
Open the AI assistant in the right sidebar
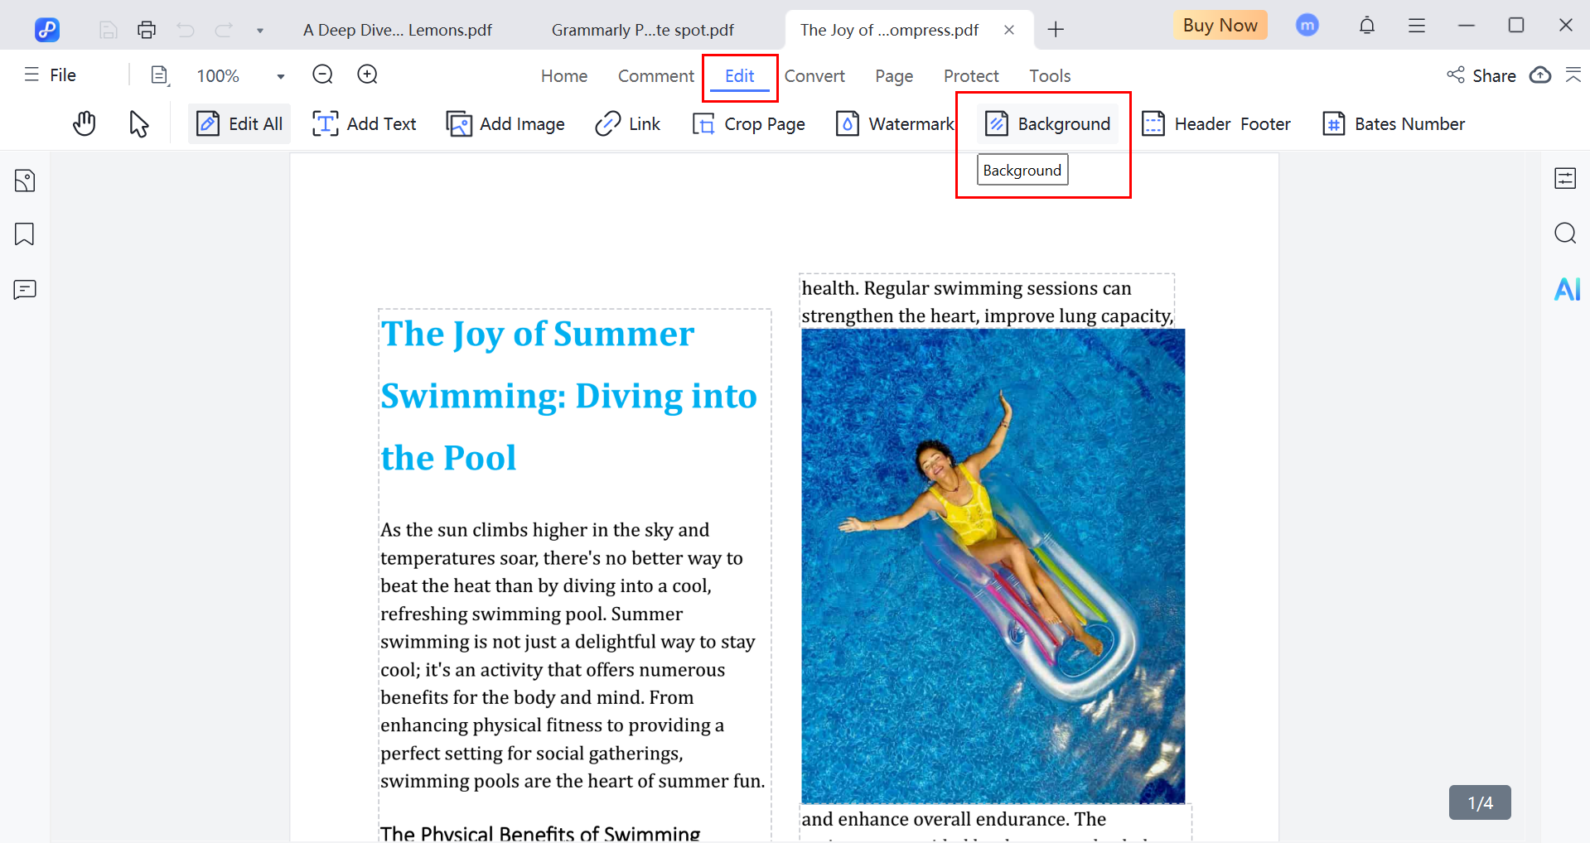click(1567, 289)
